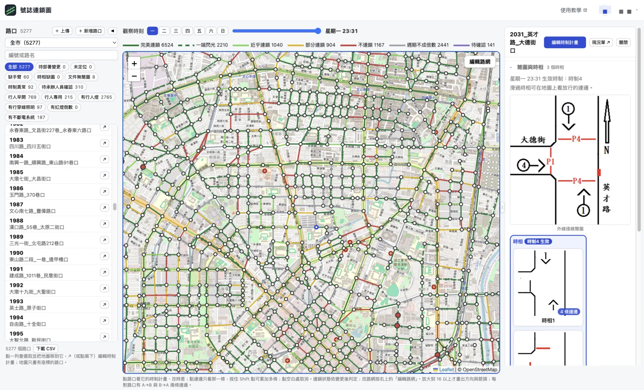This screenshot has height=390, width=644.
Task: Open timing plan for intersection 1991
Action: (104, 272)
